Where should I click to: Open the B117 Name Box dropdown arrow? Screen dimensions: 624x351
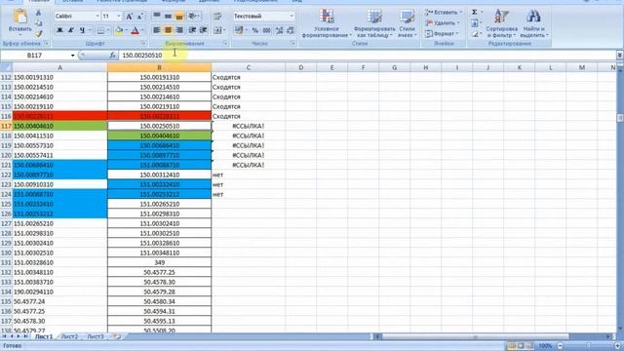[72, 56]
